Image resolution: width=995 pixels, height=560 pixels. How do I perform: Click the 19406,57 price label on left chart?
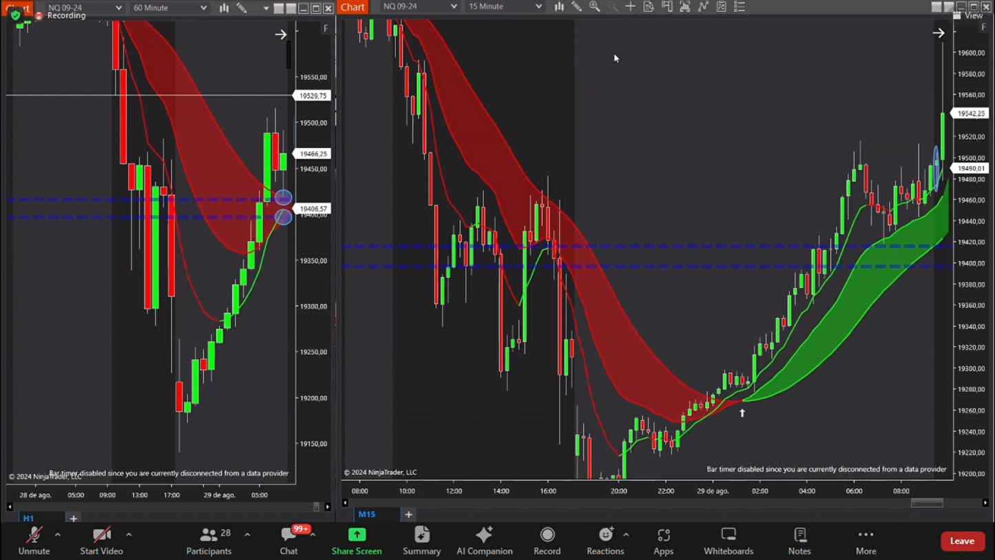[313, 209]
